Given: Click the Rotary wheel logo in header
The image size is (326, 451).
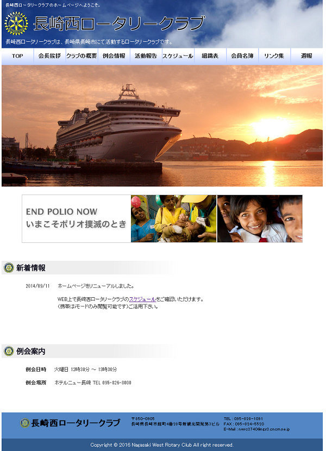Looking at the screenshot, I should (16, 23).
